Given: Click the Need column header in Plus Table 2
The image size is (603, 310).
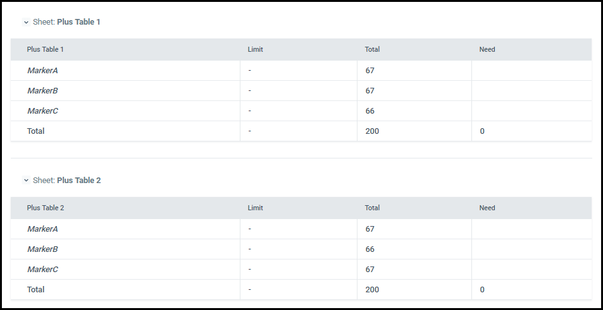Looking at the screenshot, I should [487, 208].
